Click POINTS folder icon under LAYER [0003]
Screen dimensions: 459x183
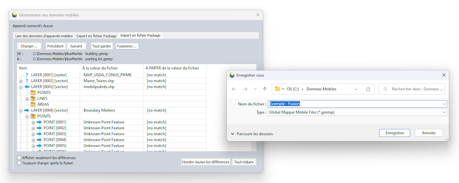click(x=33, y=93)
